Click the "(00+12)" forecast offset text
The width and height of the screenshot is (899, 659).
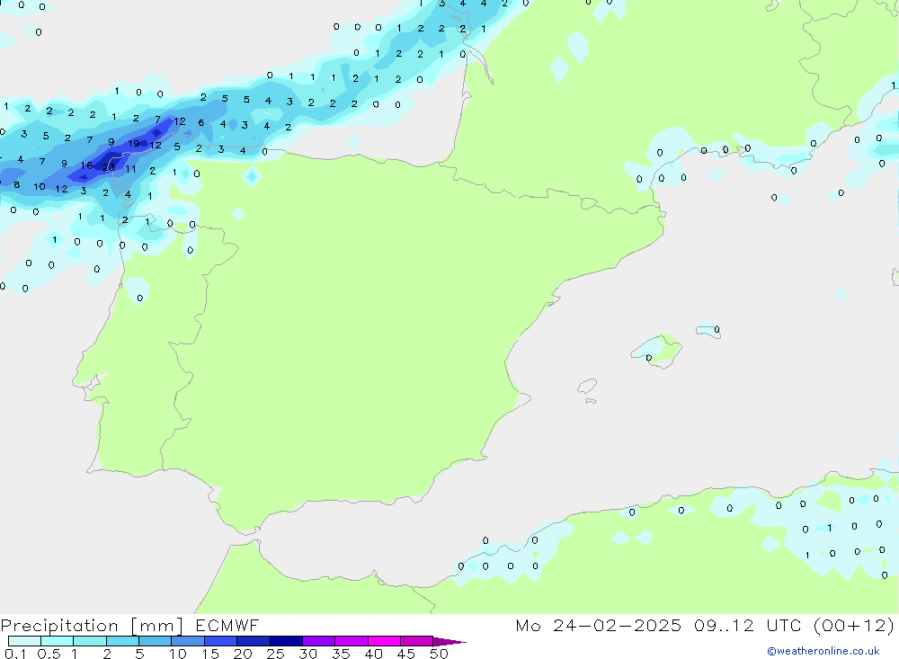[x=854, y=626]
